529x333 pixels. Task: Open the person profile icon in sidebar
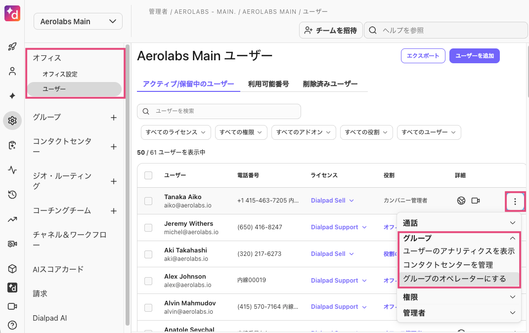tap(12, 71)
